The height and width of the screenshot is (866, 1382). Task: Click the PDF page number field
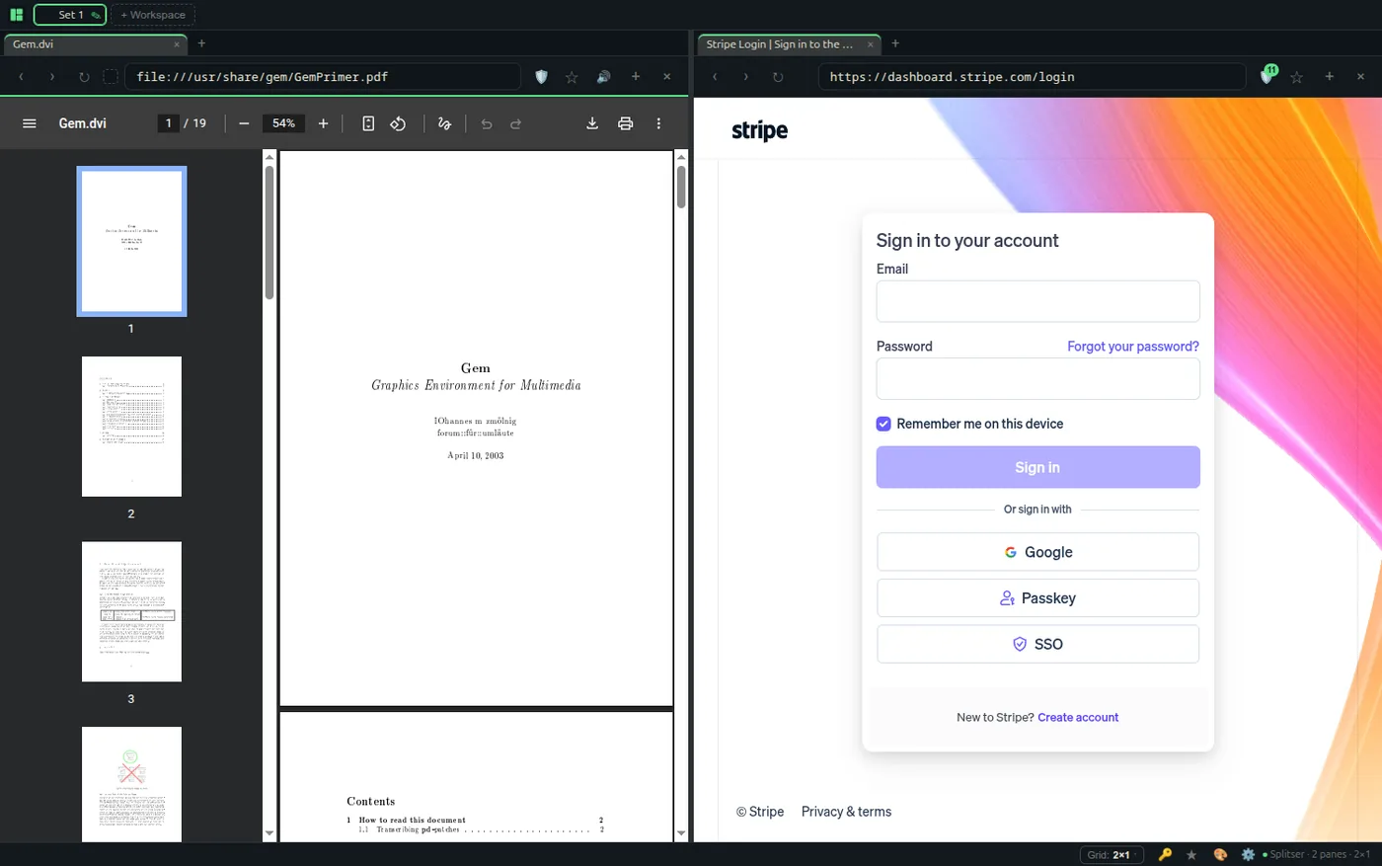pyautogui.click(x=169, y=123)
